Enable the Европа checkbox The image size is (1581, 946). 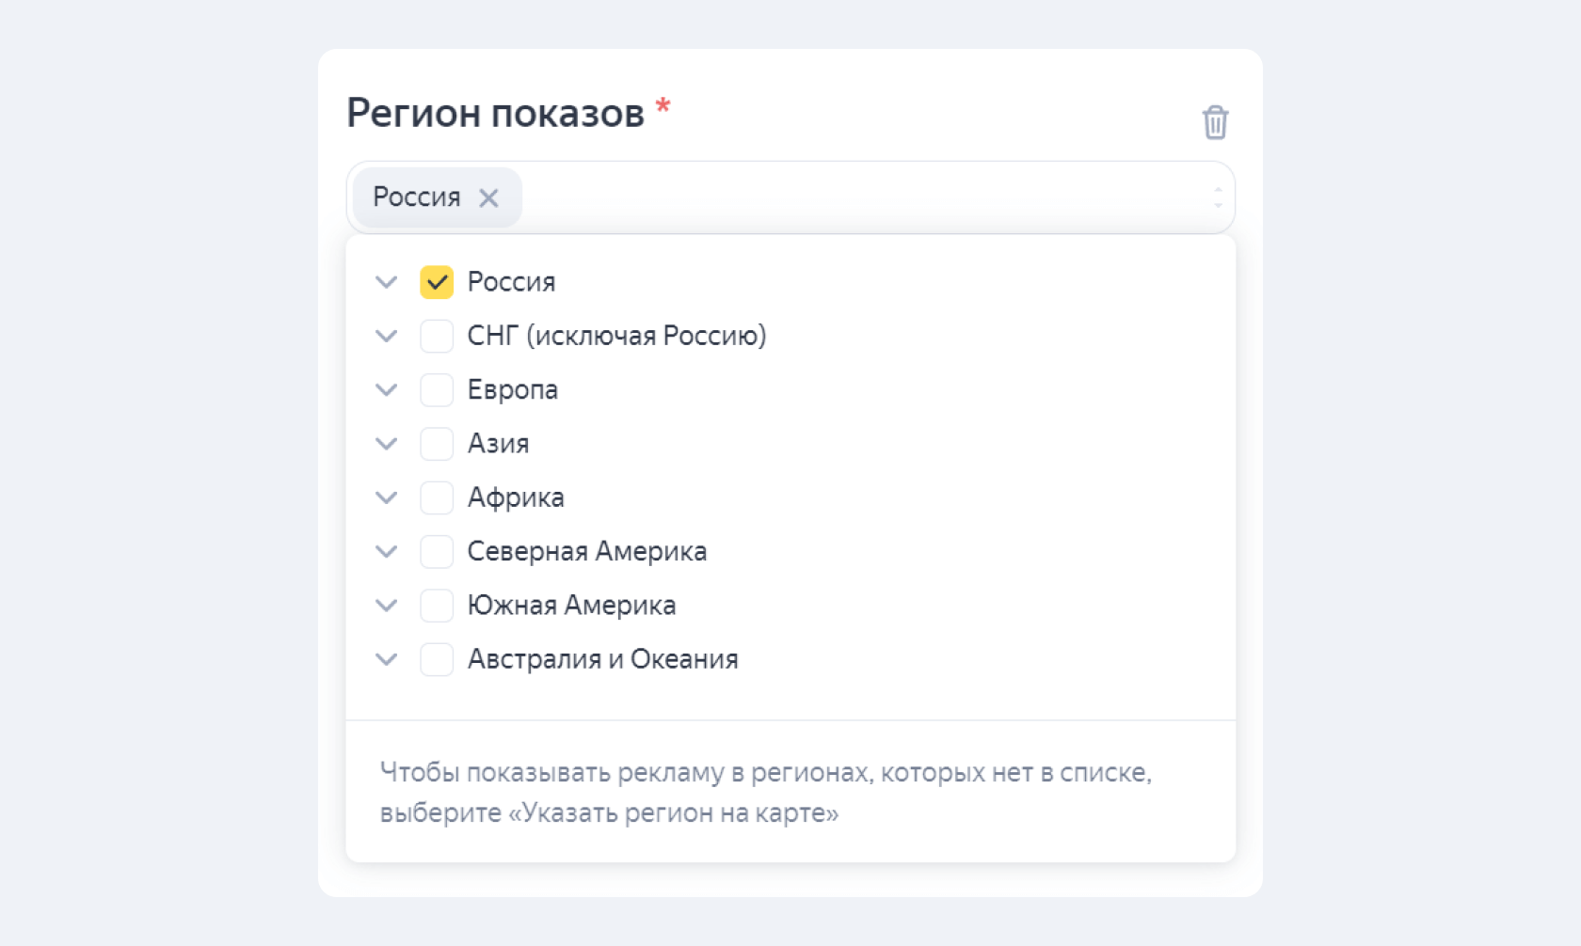point(437,389)
